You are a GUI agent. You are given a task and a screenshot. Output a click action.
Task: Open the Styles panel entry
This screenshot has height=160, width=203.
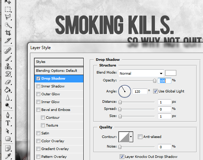(x=59, y=62)
